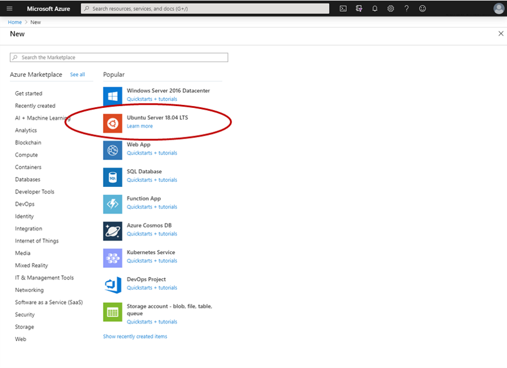Open the hamburger portal menu
507x368 pixels.
9,9
